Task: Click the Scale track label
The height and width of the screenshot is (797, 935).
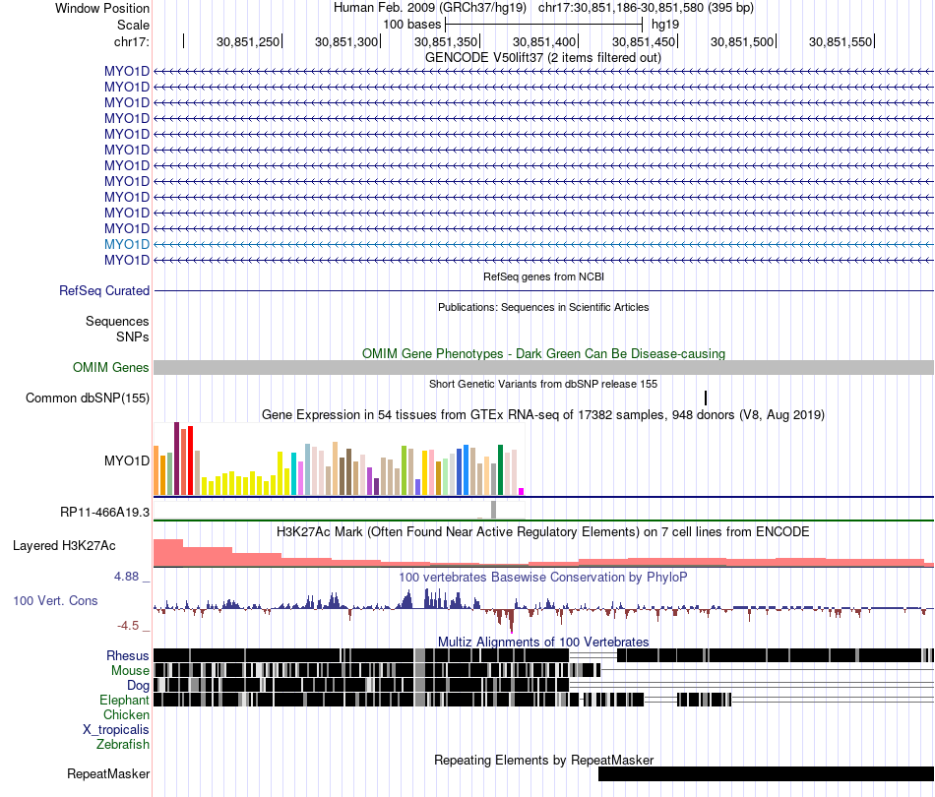Action: (x=133, y=25)
